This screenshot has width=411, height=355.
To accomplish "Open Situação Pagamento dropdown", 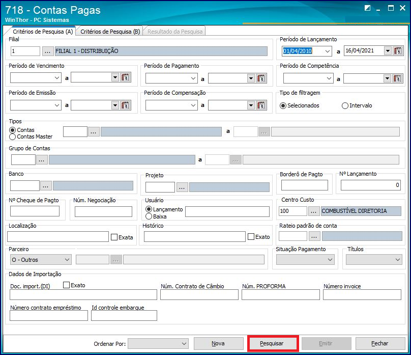I will (305, 260).
